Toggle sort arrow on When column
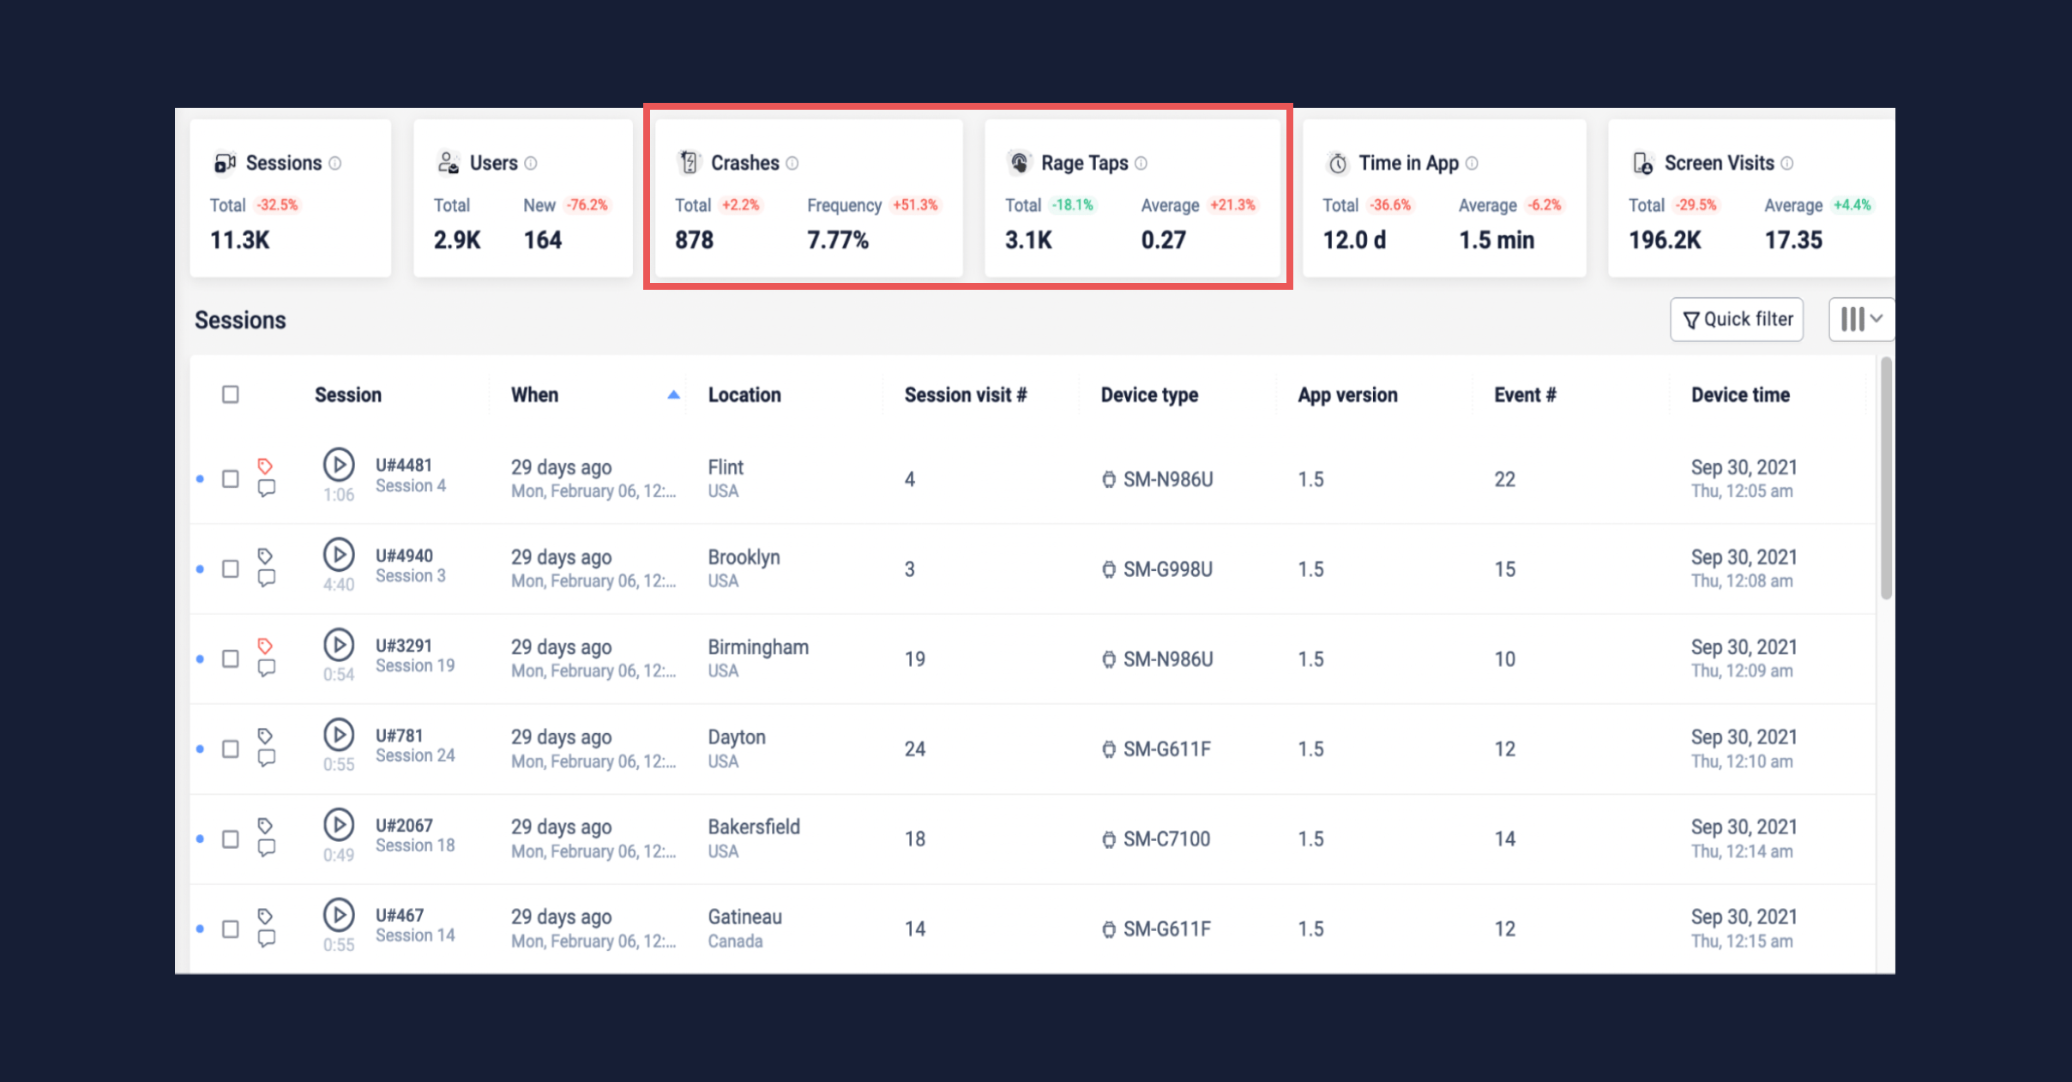The width and height of the screenshot is (2072, 1082). pos(673,394)
